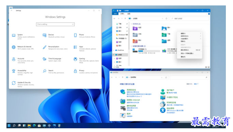
Task: Open Programs icon in Control Panel
Action: pyautogui.click(x=123, y=115)
